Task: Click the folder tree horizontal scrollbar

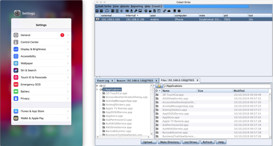Action: [123, 137]
